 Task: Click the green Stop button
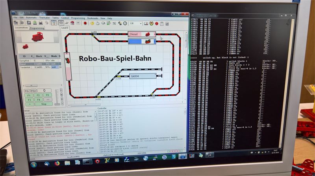tap(44, 104)
